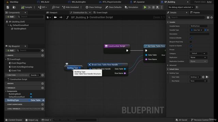The width and height of the screenshot is (218, 122).
Task: Toggle Hide Unrelated nodes
Action: [x=71, y=7]
